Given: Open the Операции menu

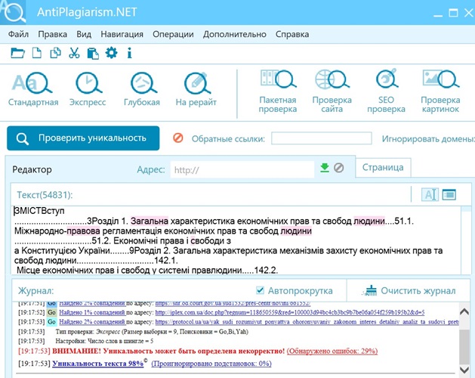Looking at the screenshot, I should (173, 34).
